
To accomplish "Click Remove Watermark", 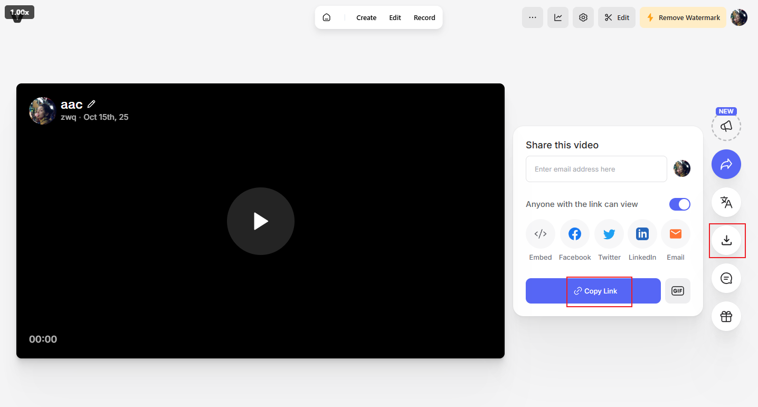I will [x=683, y=17].
